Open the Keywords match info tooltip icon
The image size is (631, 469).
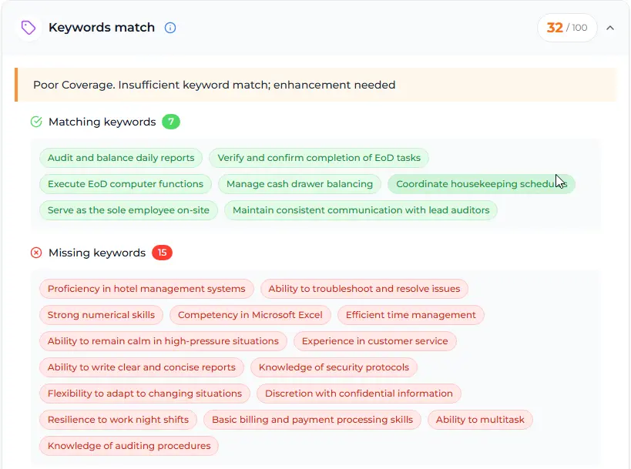click(169, 27)
